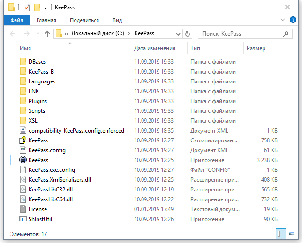Switch to the Вид ribbon tab
The height and width of the screenshot is (243, 302).
(117, 20)
